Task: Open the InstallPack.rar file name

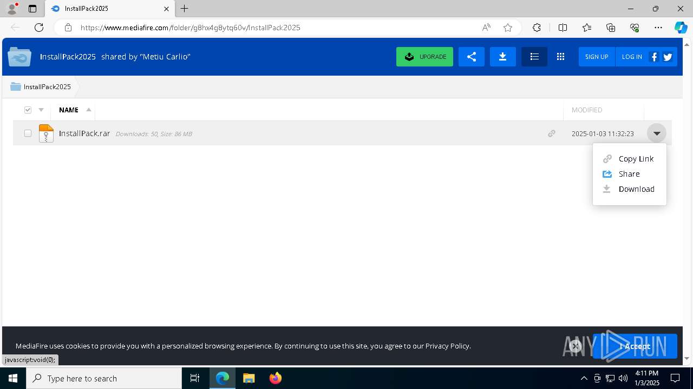Action: pyautogui.click(x=84, y=133)
